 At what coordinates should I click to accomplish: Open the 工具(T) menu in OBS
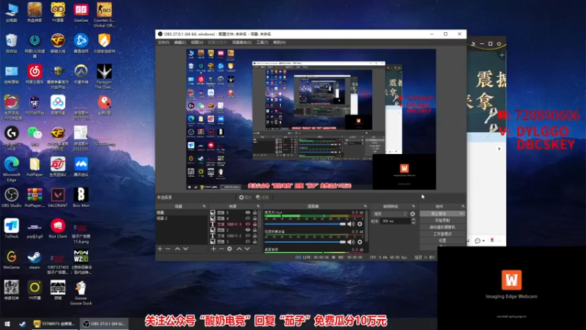click(x=262, y=43)
